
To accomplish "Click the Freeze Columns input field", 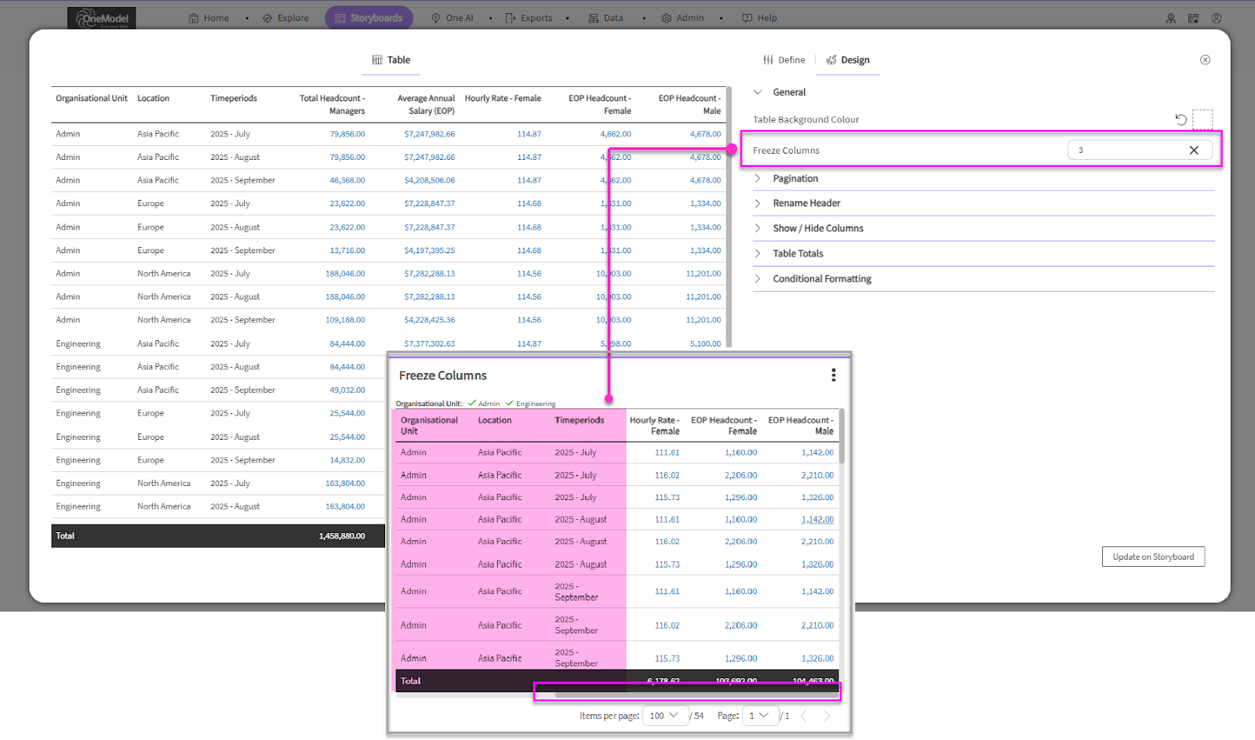I will pyautogui.click(x=1126, y=151).
